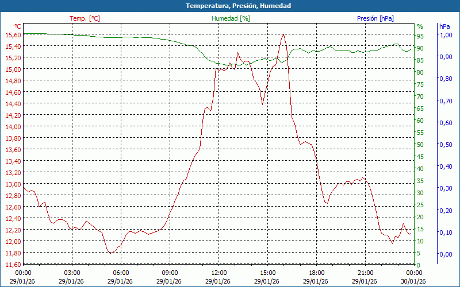Click the green % unit label
The height and width of the screenshot is (287, 460).
click(x=420, y=26)
